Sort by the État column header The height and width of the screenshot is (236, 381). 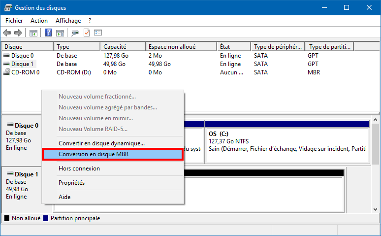234,46
